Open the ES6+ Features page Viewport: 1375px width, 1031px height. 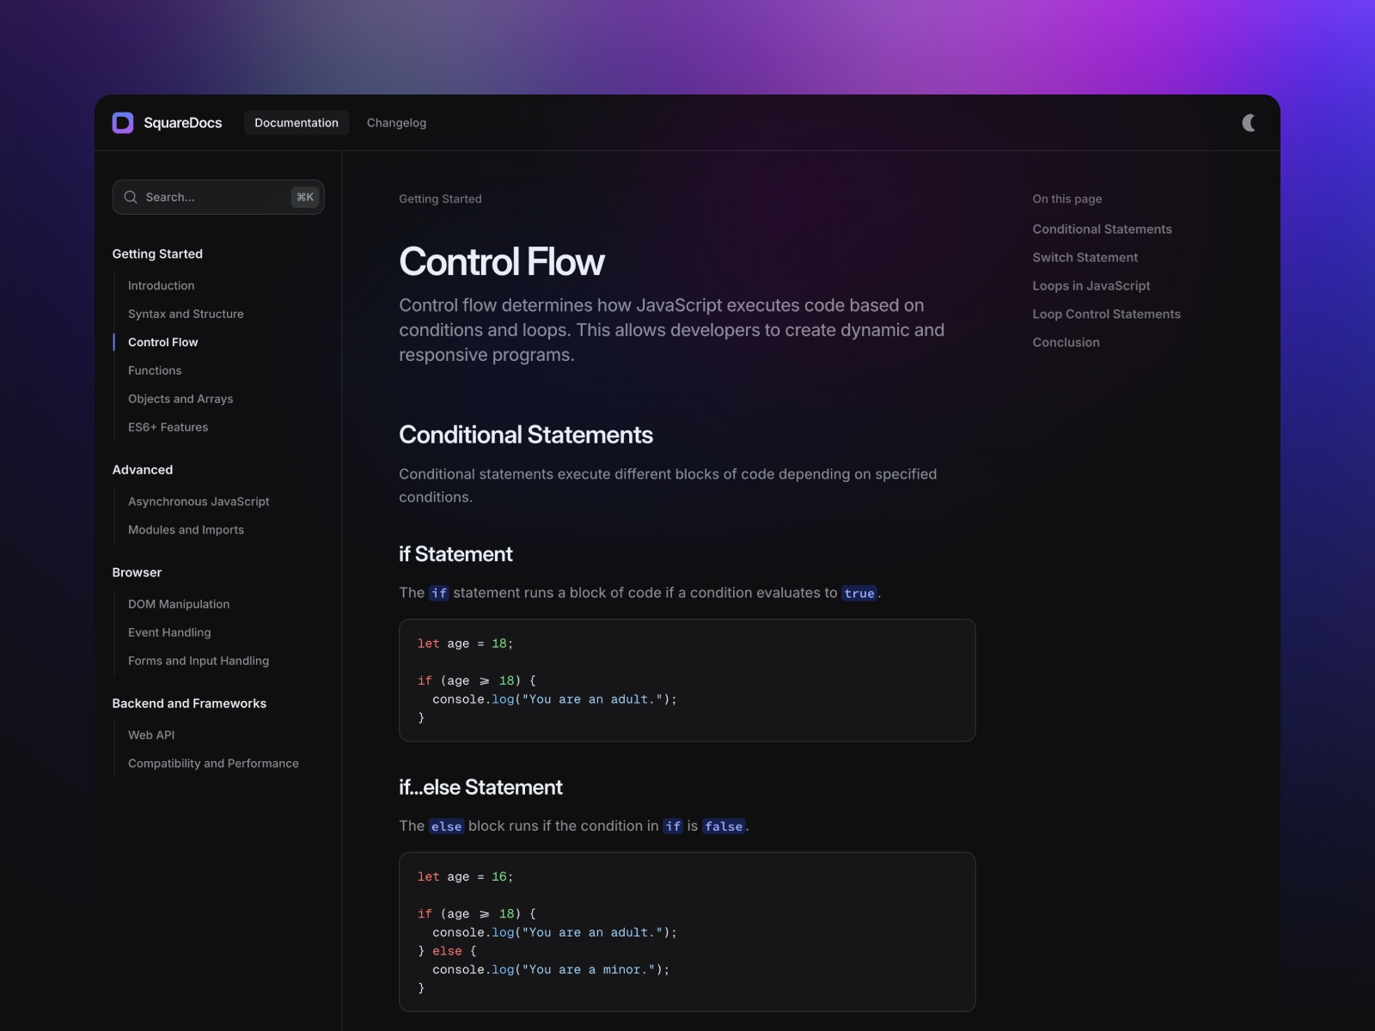click(168, 427)
